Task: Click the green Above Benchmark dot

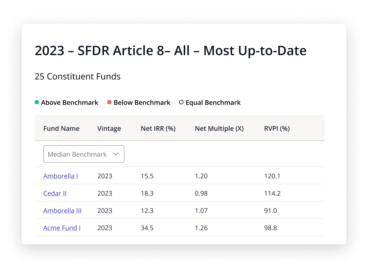Action: (37, 102)
